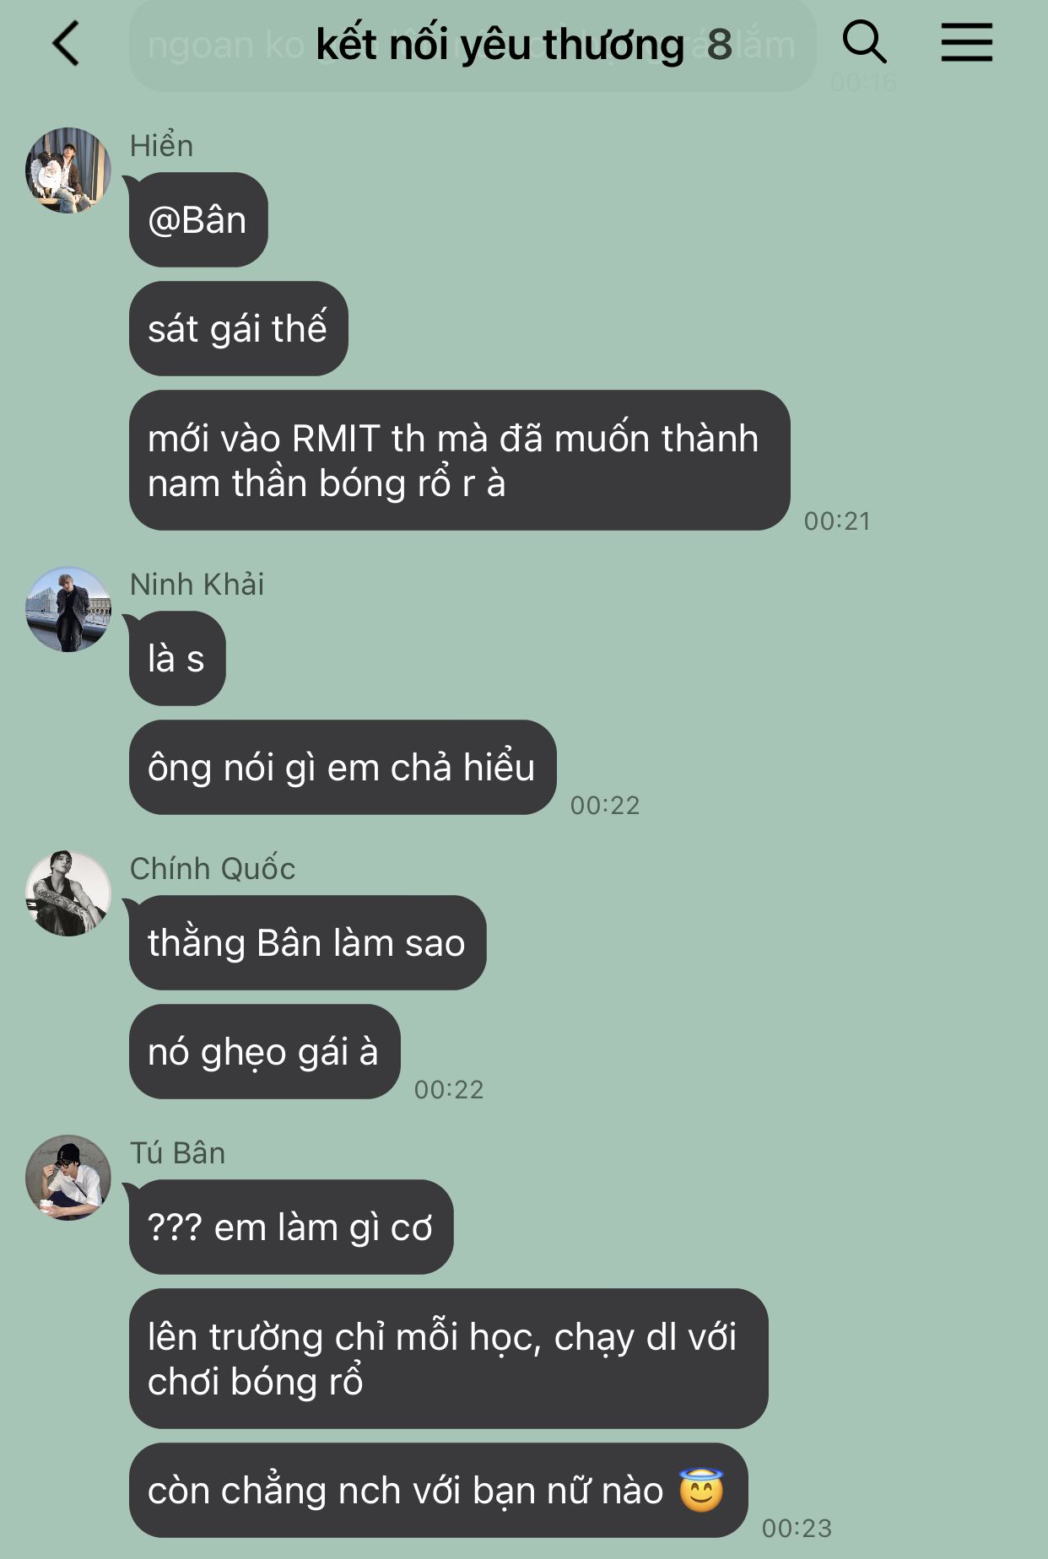This screenshot has height=1559, width=1048.
Task: Tap Tú Bân's profile photo
Action: (68, 1178)
